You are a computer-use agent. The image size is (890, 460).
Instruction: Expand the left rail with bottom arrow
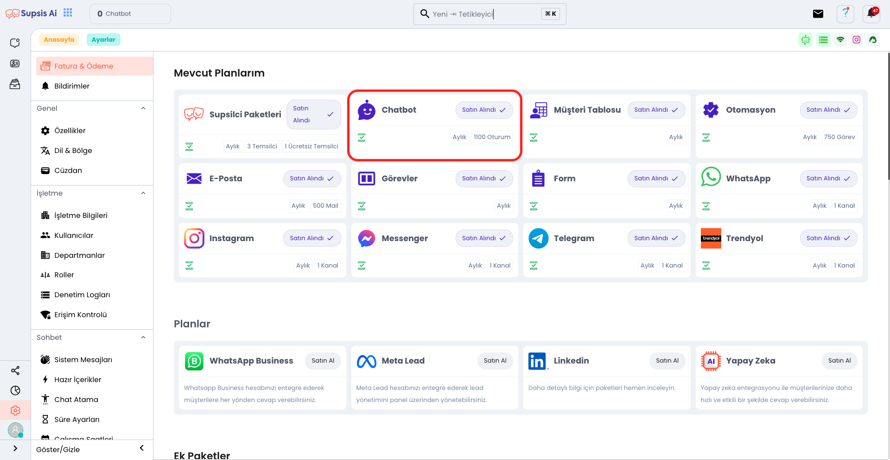15,448
